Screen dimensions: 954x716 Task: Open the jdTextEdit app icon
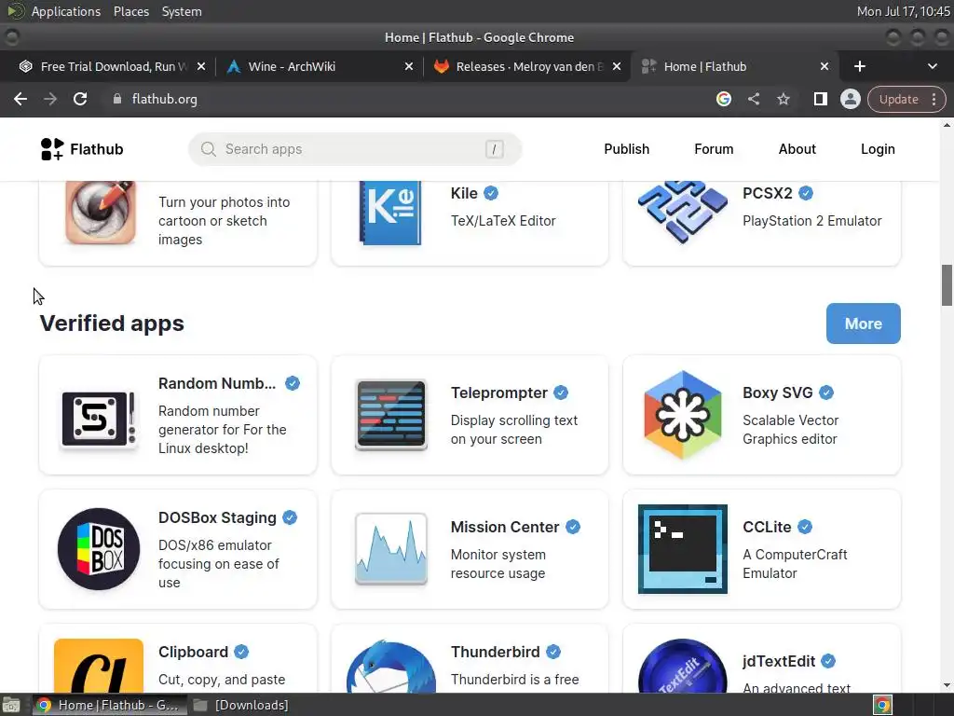683,666
